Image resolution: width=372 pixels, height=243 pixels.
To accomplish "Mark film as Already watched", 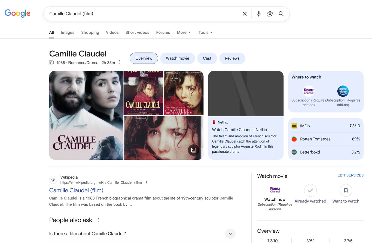I will click(310, 191).
